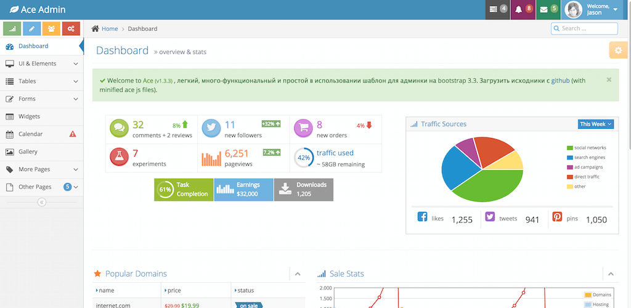Open the notifications bell with badge 8
This screenshot has width=631, height=308.
click(x=524, y=10)
